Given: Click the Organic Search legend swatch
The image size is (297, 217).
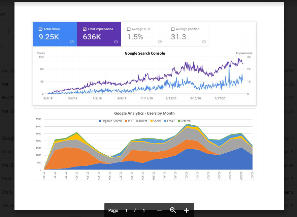Looking at the screenshot, I should (100, 121).
